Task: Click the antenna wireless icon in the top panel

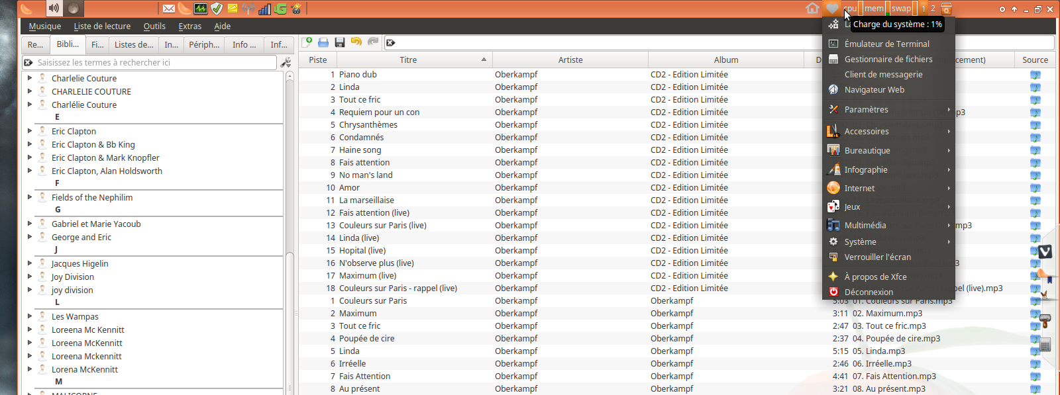Action: pyautogui.click(x=248, y=9)
